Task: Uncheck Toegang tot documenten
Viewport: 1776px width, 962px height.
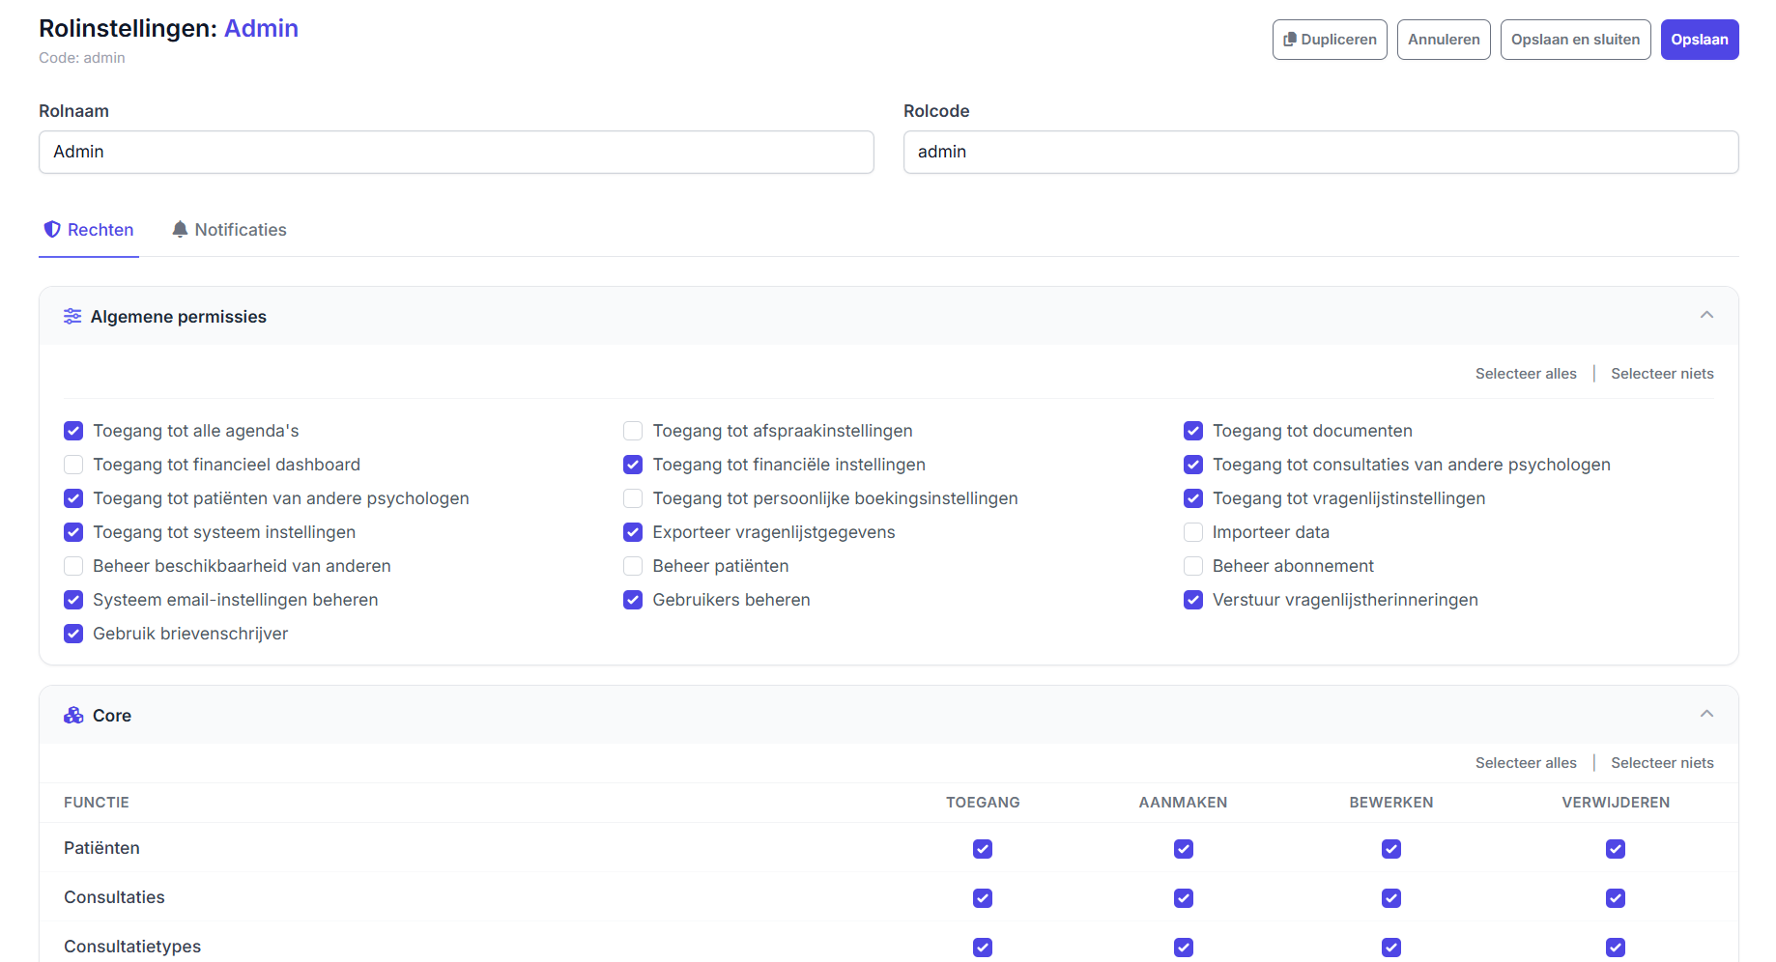Action: tap(1193, 431)
